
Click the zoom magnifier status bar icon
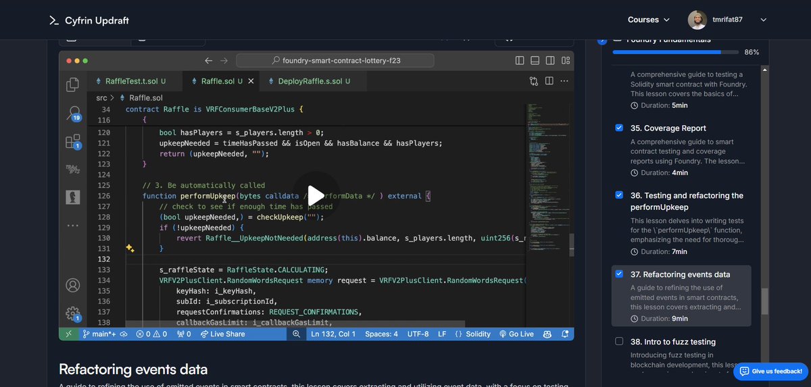(296, 334)
